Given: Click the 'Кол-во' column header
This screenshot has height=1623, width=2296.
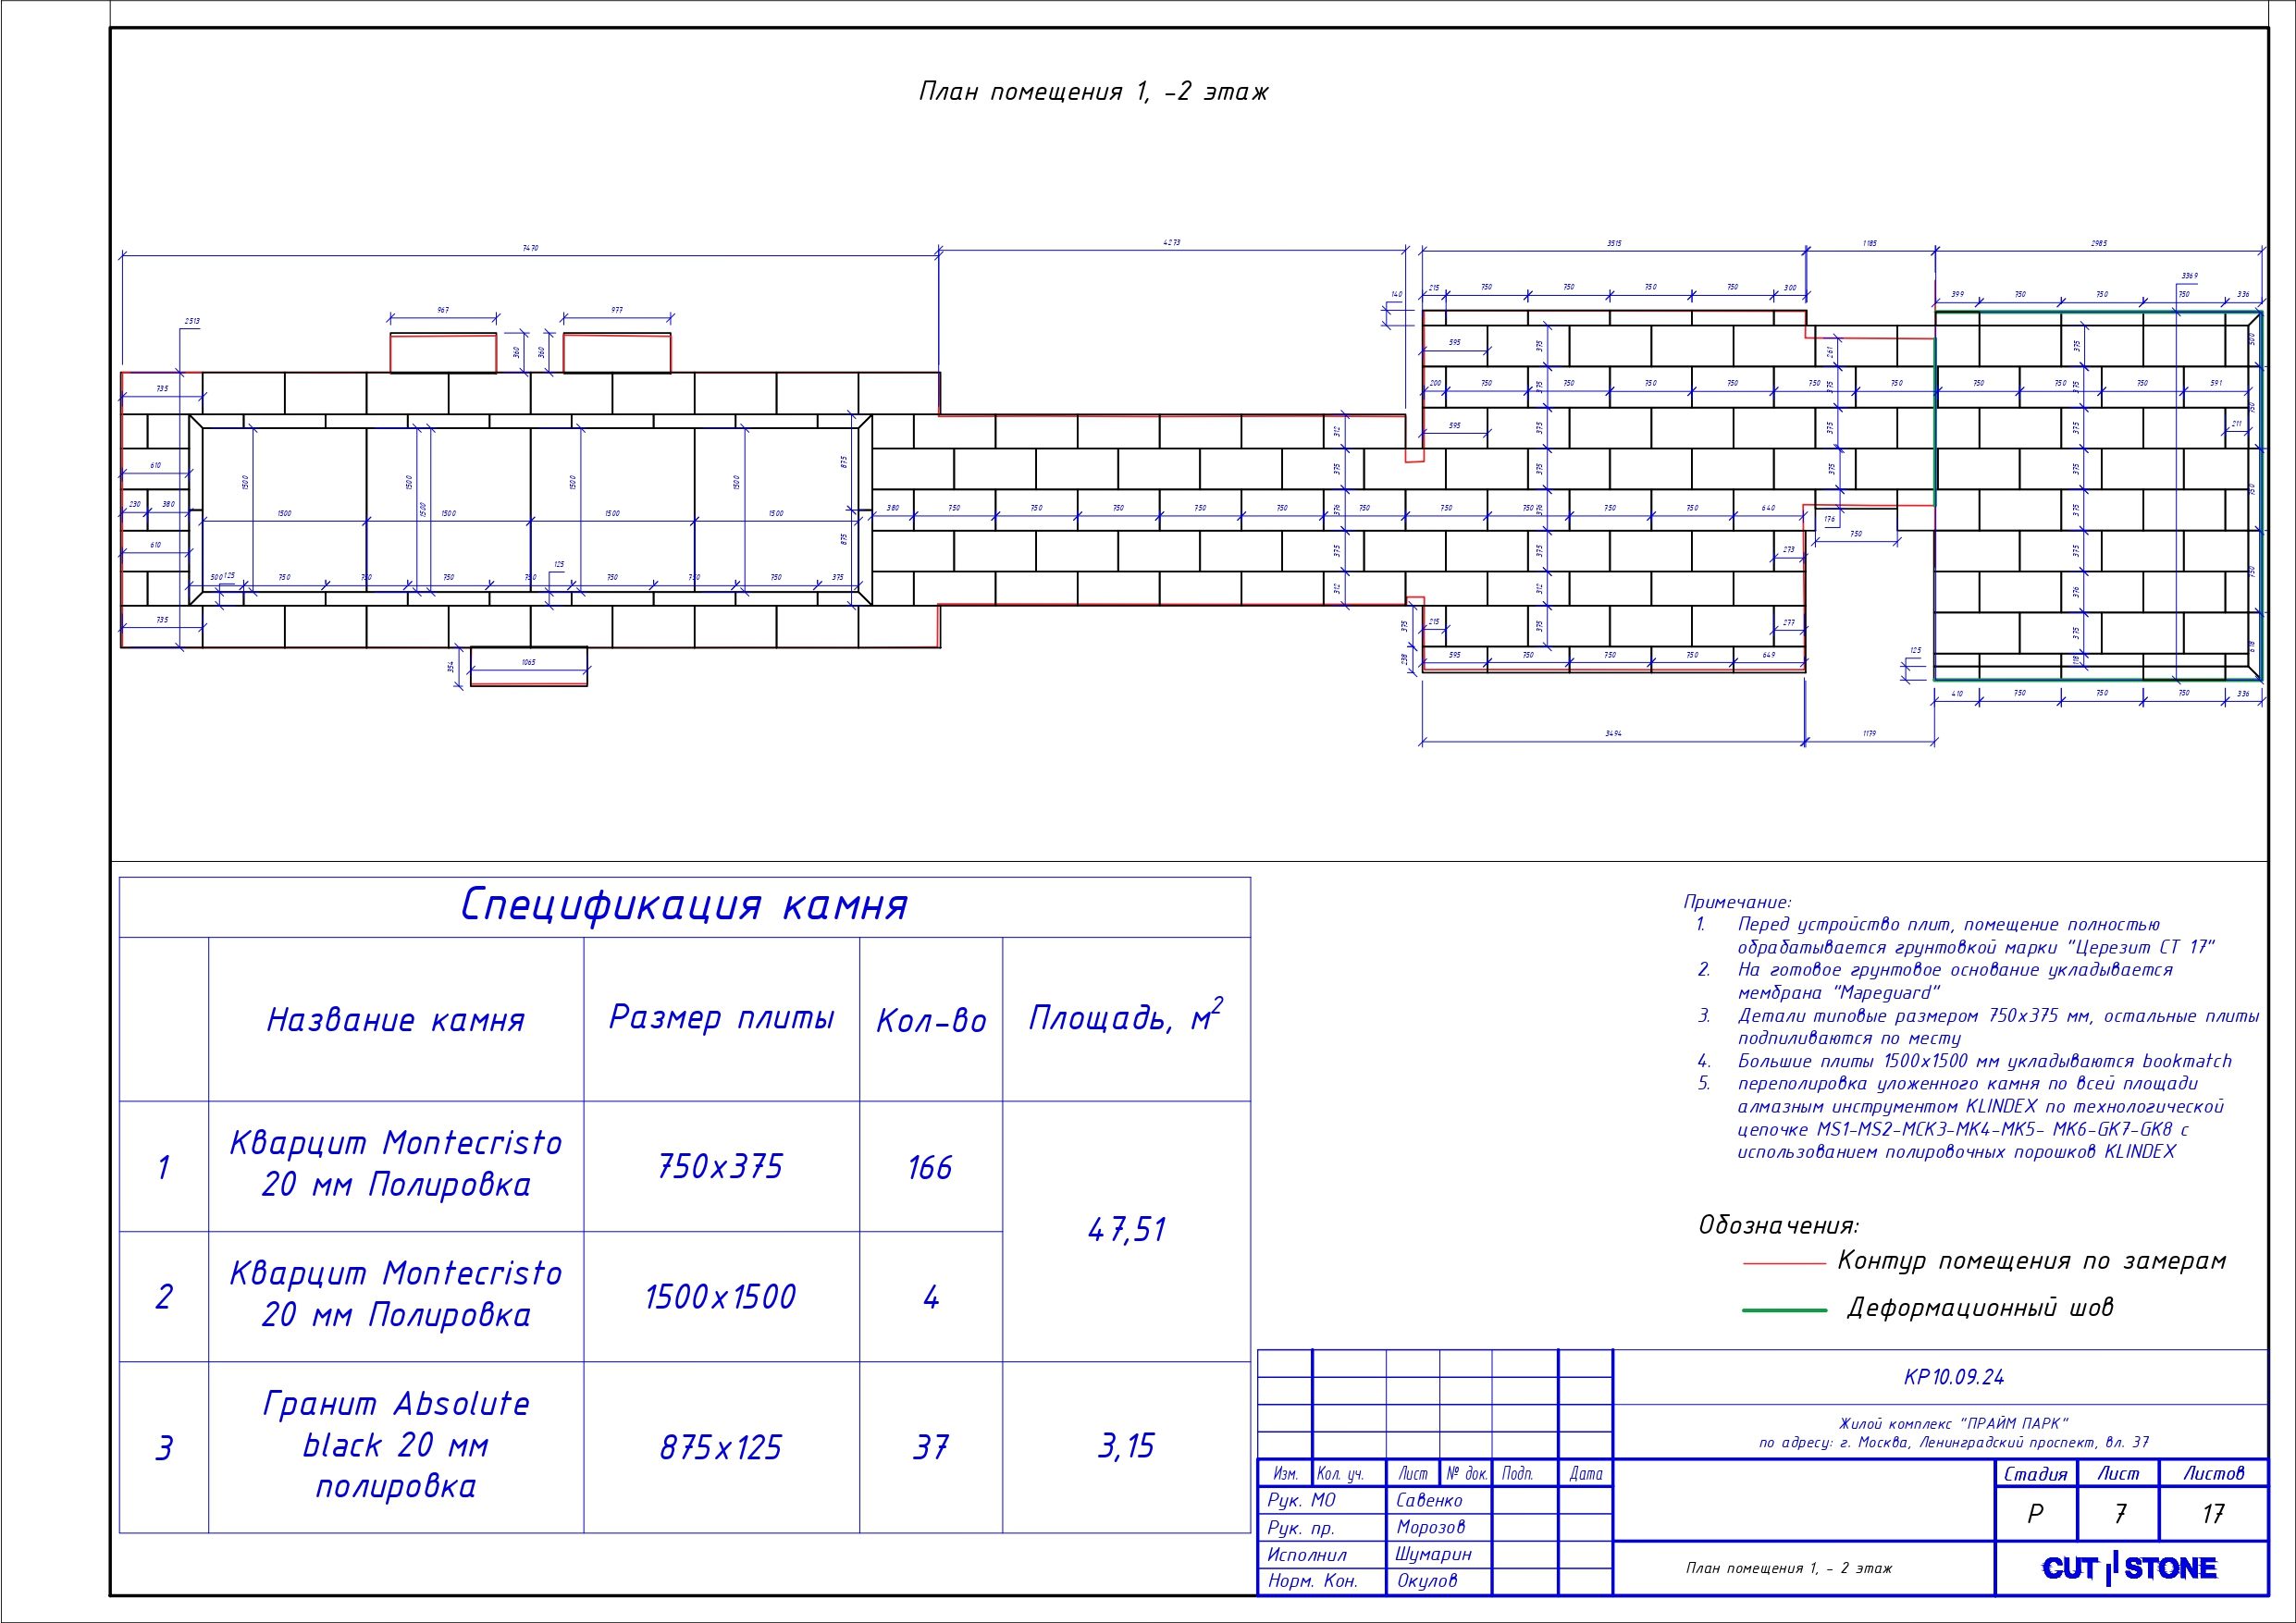Looking at the screenshot, I should [x=931, y=1021].
